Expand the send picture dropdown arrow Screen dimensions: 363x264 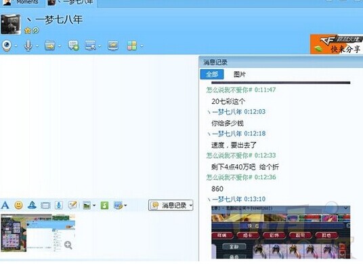tap(94, 206)
